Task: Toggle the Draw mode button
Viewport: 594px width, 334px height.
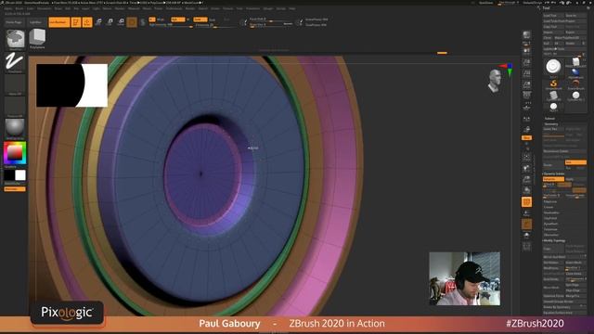Action: (x=87, y=22)
